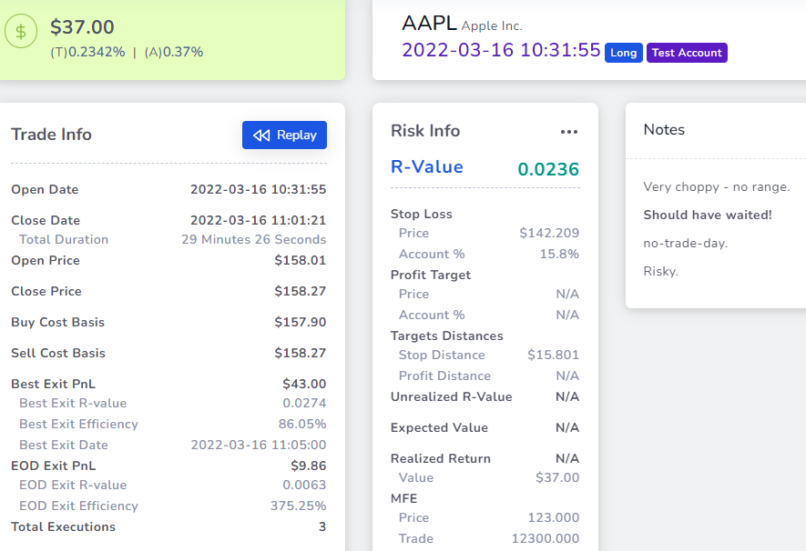Click the (A)0.37% percentage text
The image size is (806, 551).
[x=174, y=52]
